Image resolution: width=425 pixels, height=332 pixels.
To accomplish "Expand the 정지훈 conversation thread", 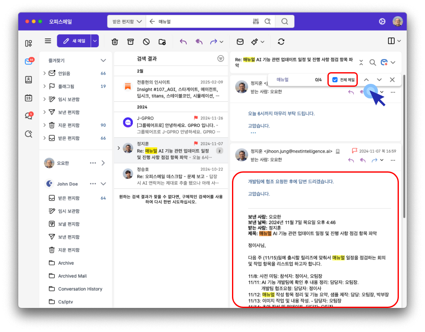I will click(119, 148).
